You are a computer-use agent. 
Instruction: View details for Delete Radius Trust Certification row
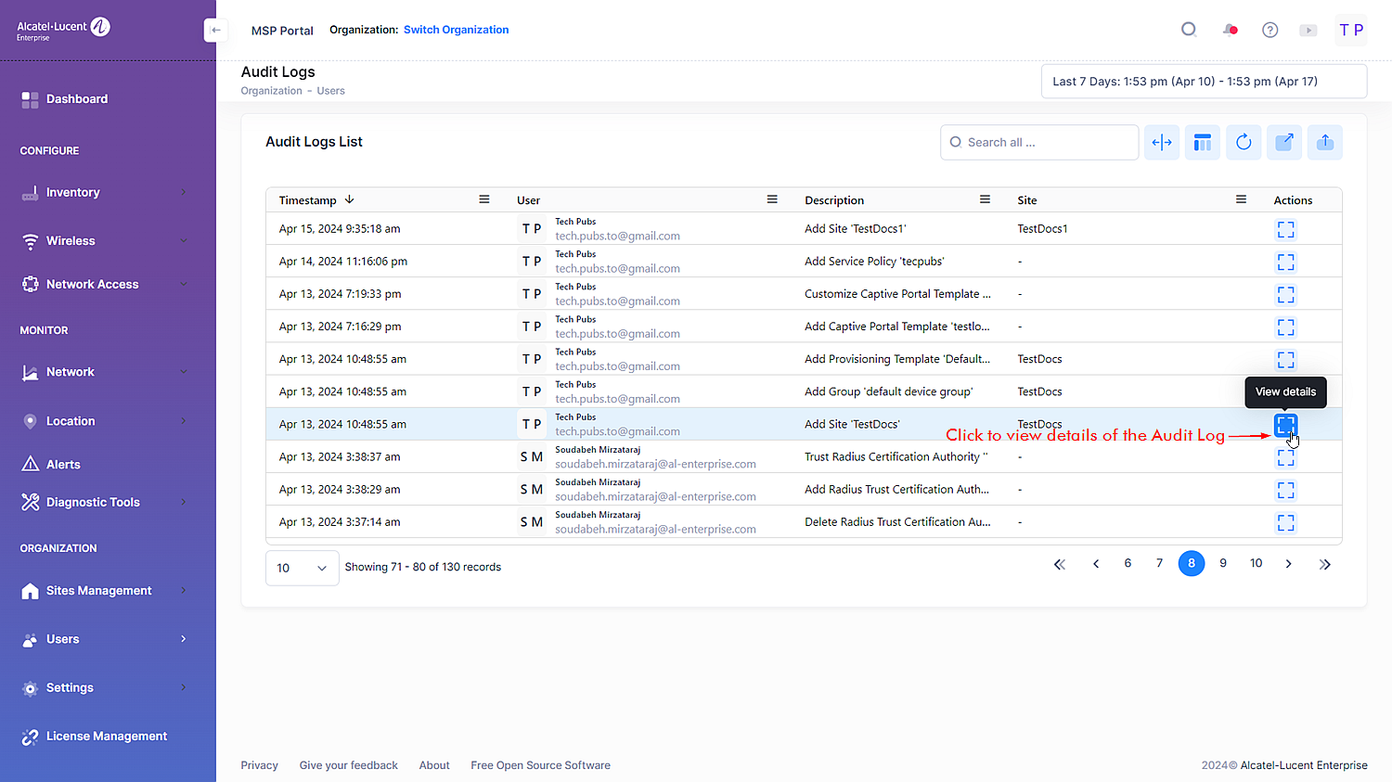click(x=1285, y=522)
